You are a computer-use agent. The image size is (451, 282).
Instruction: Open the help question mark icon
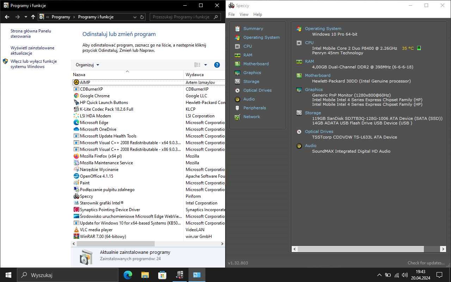217,65
